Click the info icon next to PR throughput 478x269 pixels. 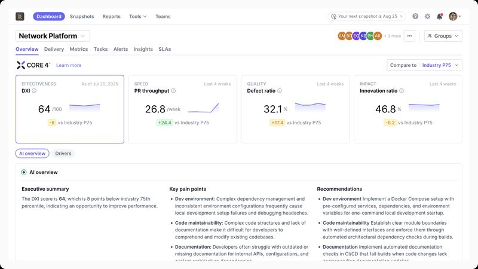point(173,91)
